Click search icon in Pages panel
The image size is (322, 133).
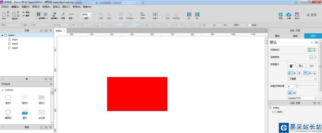(51, 31)
